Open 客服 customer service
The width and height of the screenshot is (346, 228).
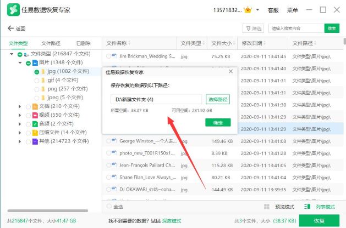tap(273, 10)
